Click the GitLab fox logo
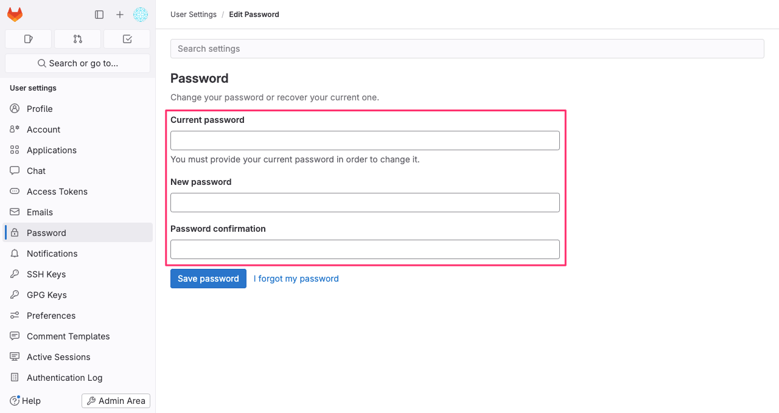779x413 pixels. (x=15, y=15)
